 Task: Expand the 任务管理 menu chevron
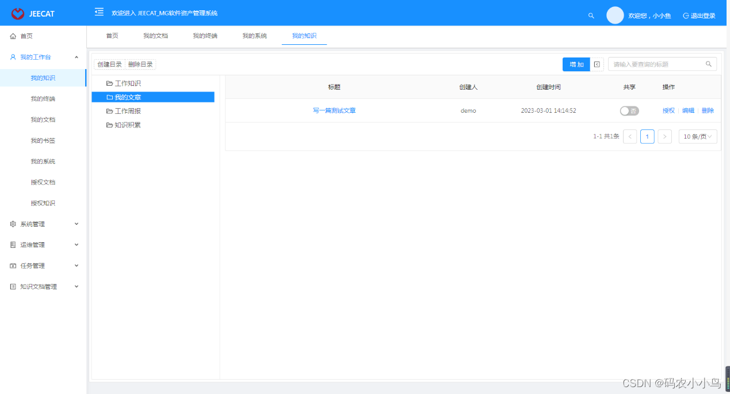[x=77, y=266]
